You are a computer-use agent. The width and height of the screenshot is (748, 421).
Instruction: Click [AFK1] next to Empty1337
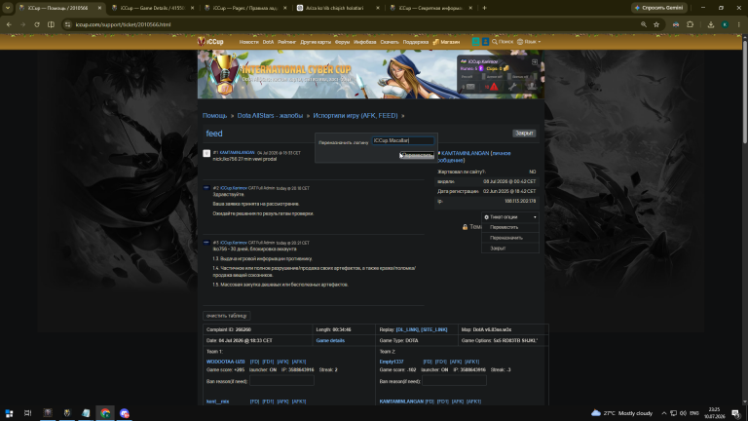[x=471, y=362]
